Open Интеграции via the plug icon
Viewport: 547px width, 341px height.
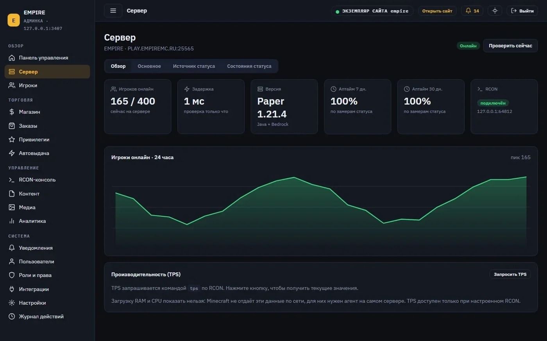click(12, 289)
